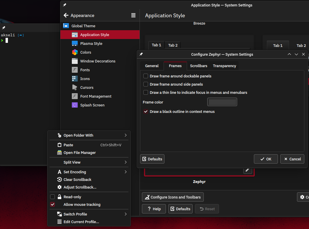Screen dimensions: 309x229
Task: Click the Splash Screen icon
Action: pos(75,105)
